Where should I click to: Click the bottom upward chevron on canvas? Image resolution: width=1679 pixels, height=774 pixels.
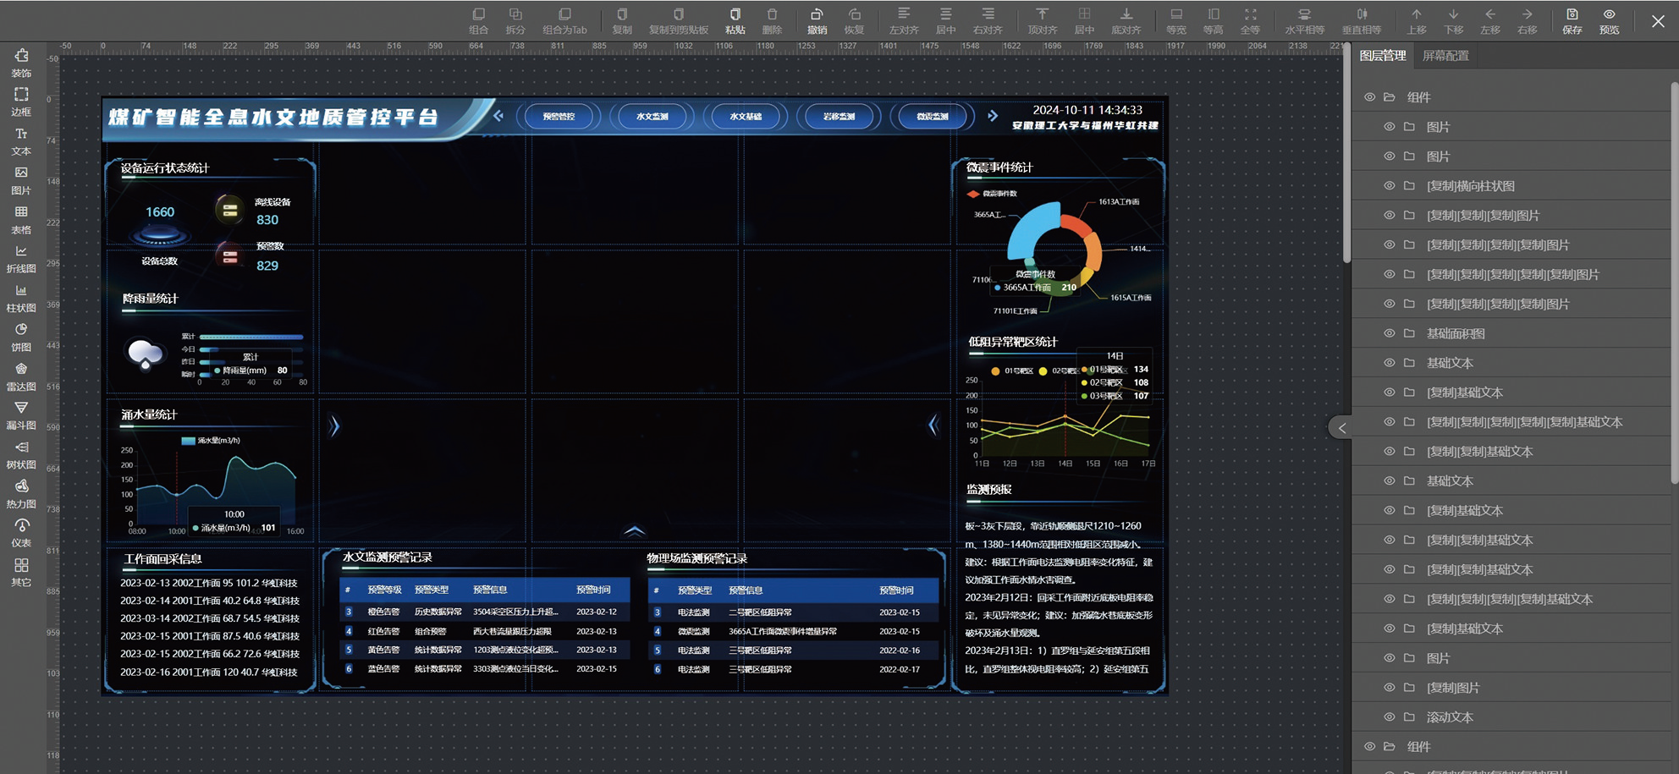tap(635, 531)
